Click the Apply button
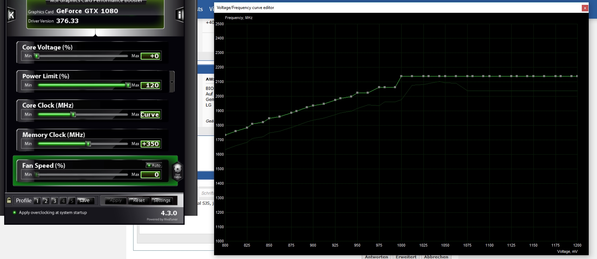 point(116,201)
